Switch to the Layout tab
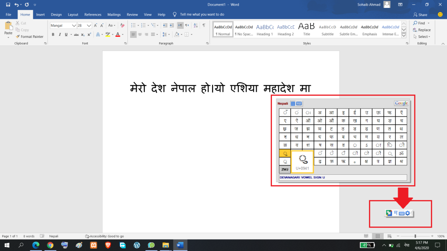447x251 pixels. (x=73, y=14)
